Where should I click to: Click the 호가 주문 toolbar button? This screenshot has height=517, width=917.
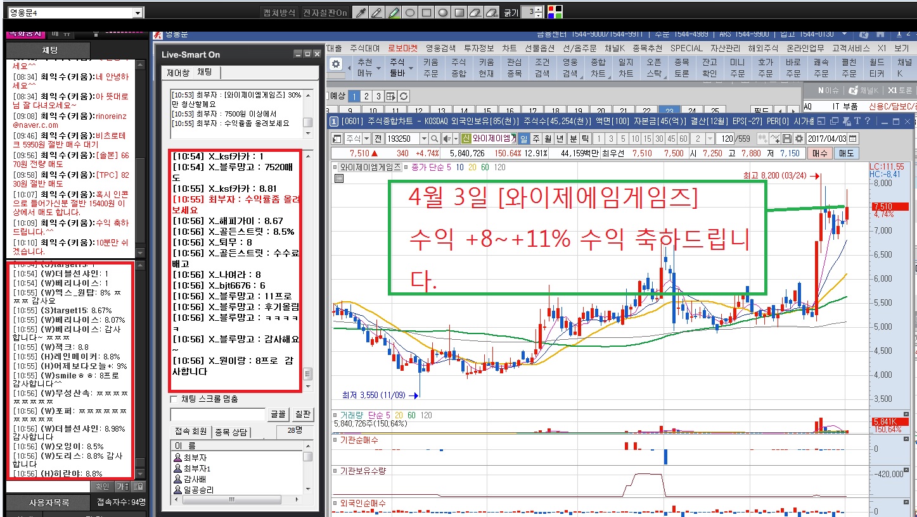(765, 68)
